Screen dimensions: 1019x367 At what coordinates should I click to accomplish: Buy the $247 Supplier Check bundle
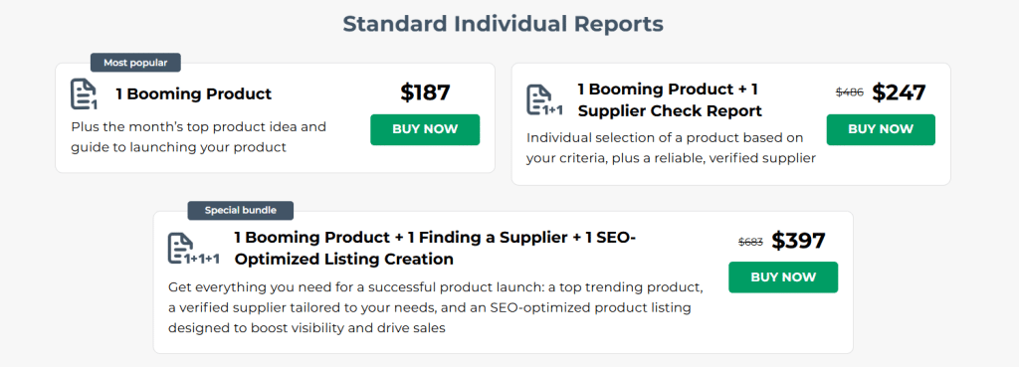coord(881,129)
